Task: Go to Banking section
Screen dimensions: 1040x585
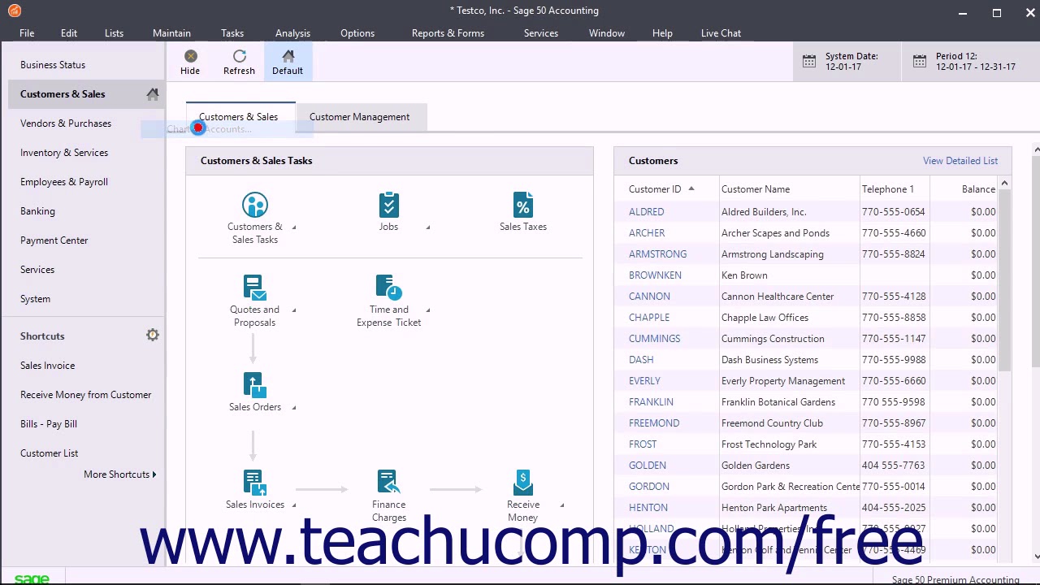Action: 37,211
